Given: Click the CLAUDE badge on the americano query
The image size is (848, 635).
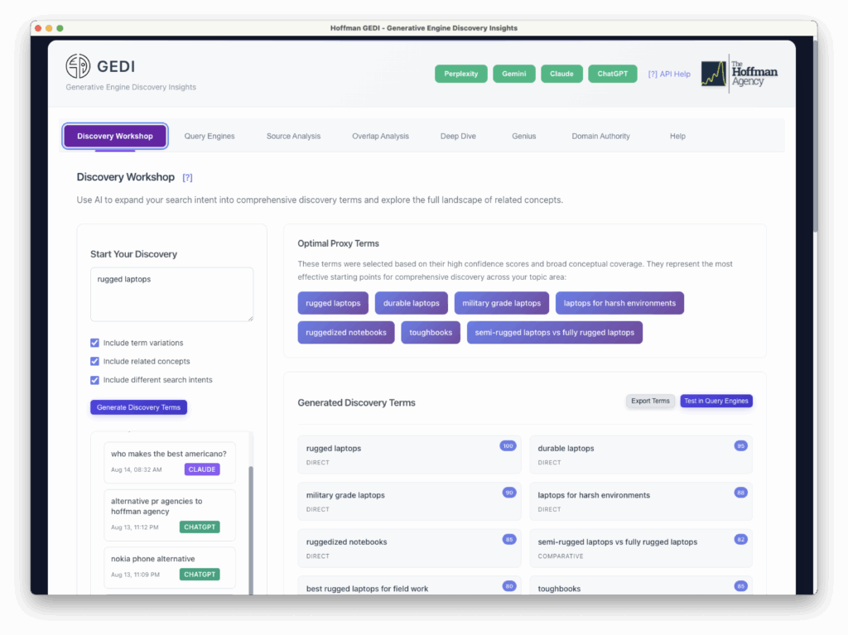Looking at the screenshot, I should coord(201,469).
